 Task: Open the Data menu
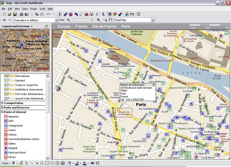tap(25, 9)
